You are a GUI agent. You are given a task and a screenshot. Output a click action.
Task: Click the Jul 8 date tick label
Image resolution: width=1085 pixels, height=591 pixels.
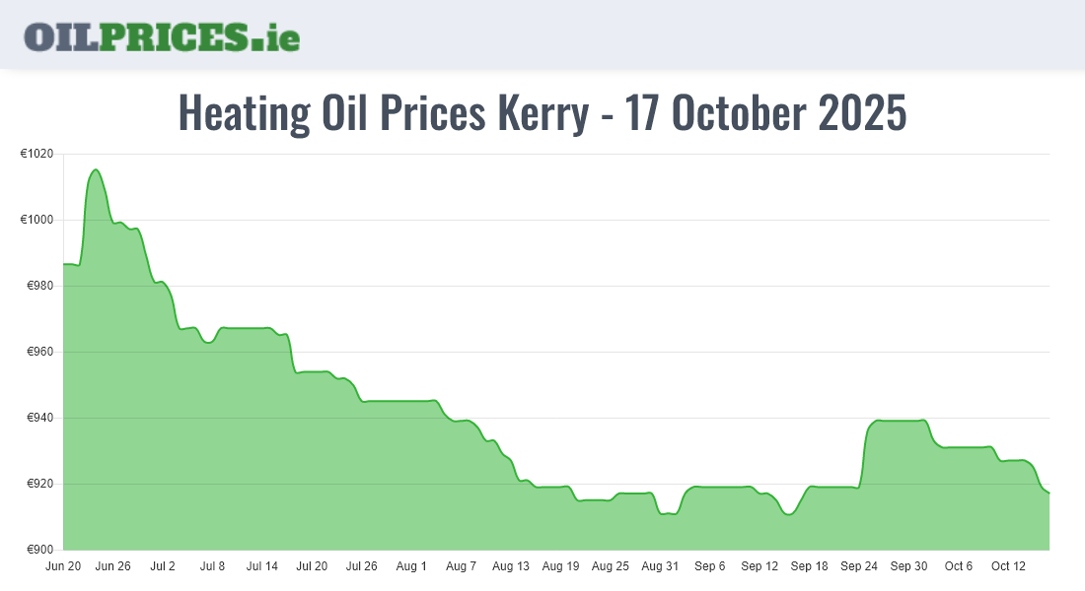(212, 566)
